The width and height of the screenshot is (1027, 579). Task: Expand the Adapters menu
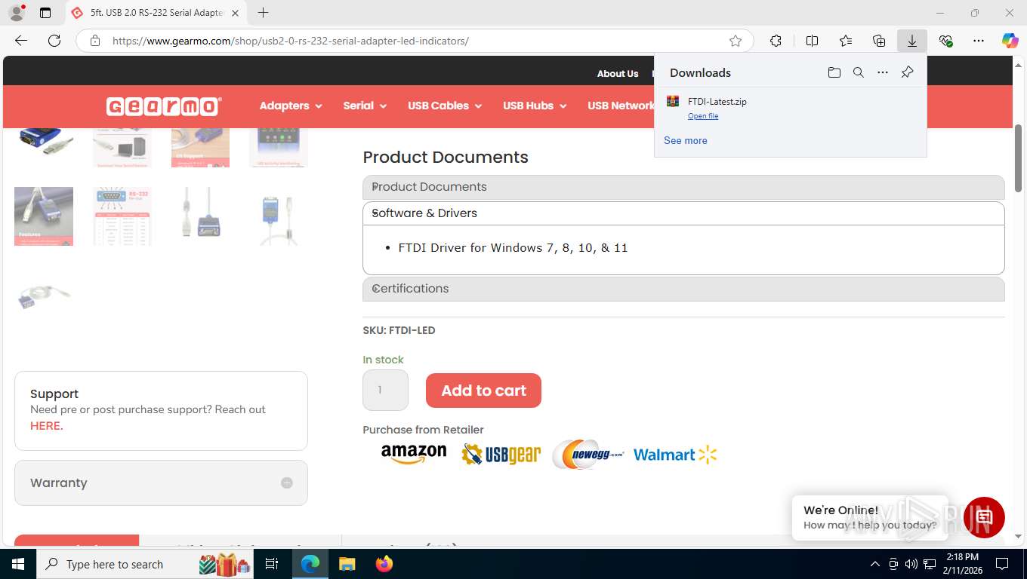(x=291, y=106)
